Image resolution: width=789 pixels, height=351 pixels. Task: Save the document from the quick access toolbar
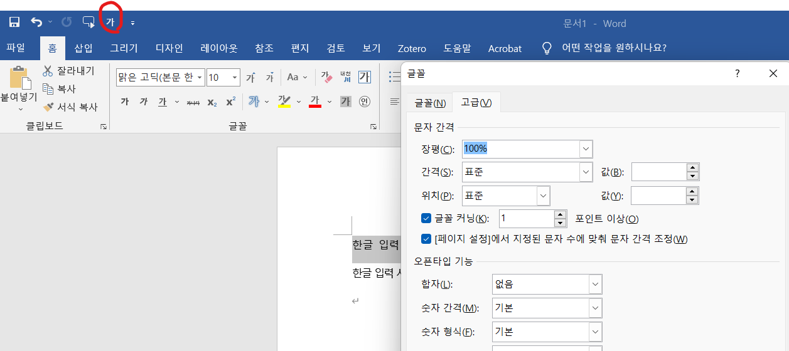14,23
